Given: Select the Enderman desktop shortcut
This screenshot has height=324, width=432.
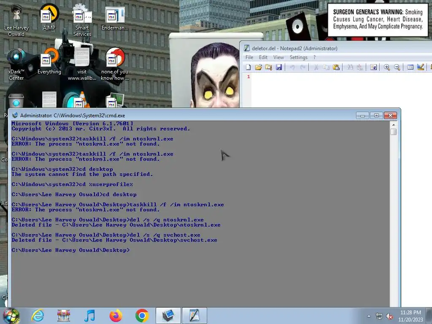Looking at the screenshot, I should pos(115,18).
